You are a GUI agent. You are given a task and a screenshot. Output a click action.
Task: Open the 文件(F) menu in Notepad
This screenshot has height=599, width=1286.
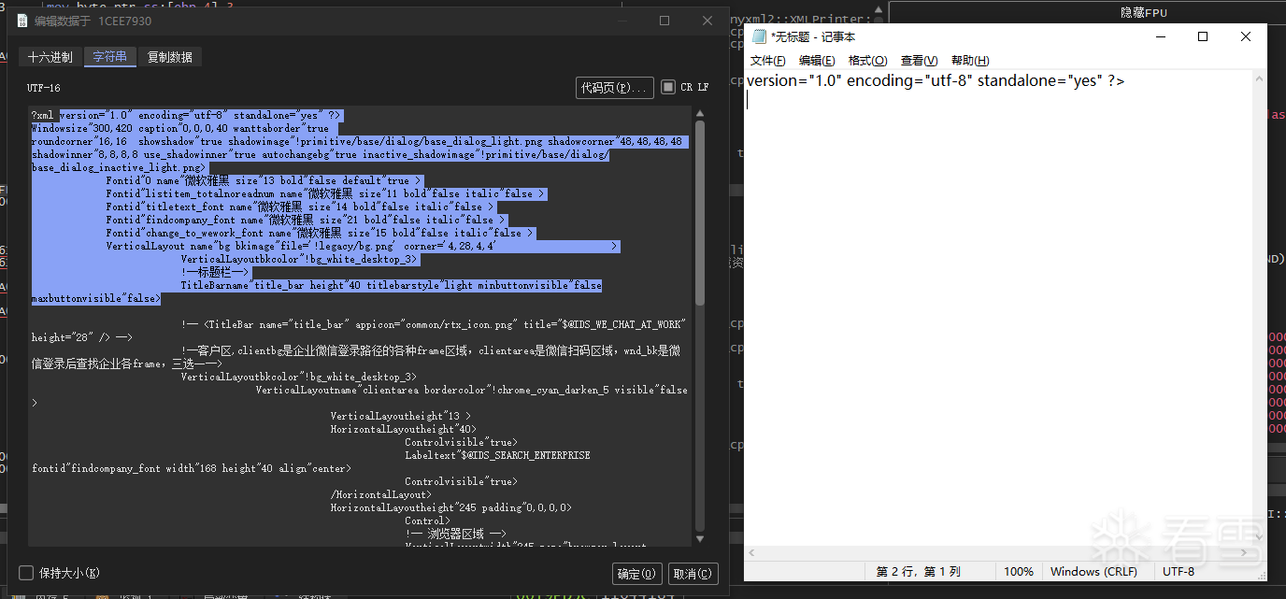(767, 61)
